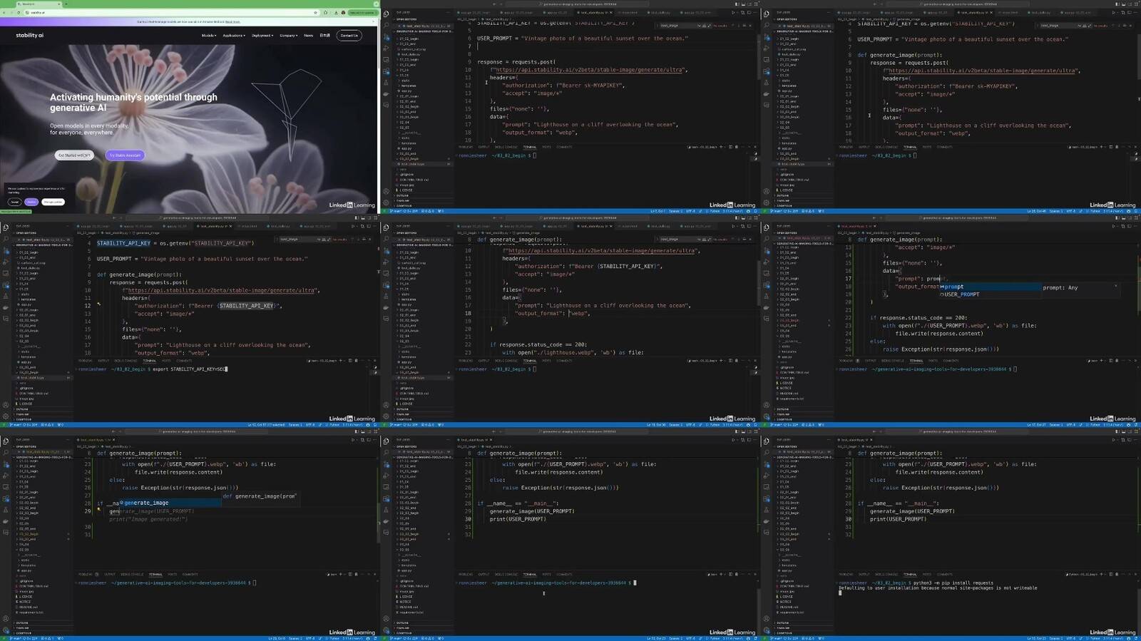Click the browser back arrow
Screen dimensions: 1141x641
[x=4, y=13]
